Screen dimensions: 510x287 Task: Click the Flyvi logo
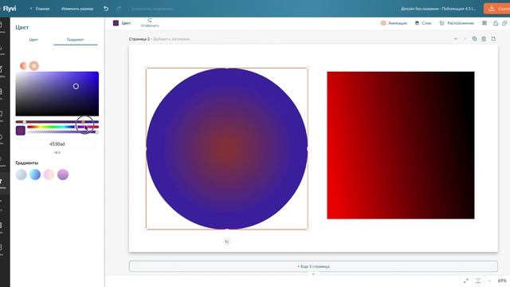10,9
